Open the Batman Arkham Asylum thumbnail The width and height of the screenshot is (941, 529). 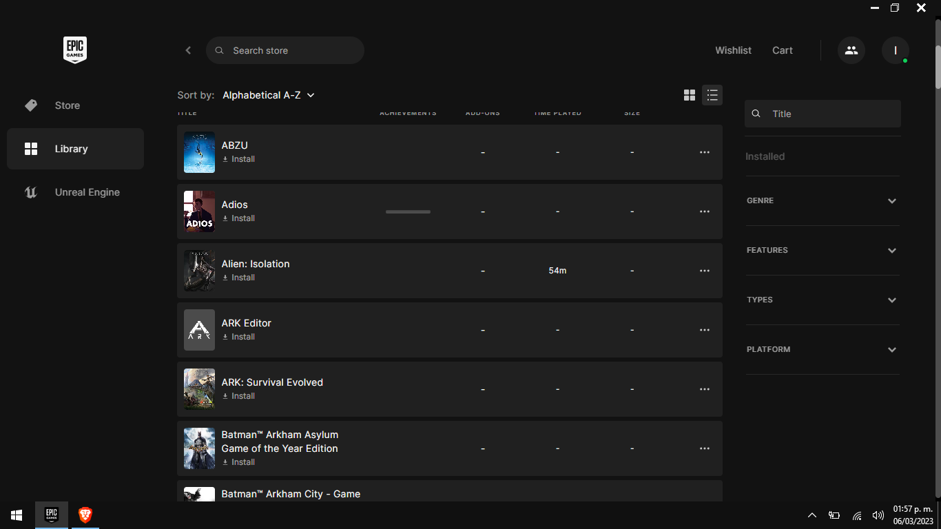point(199,448)
